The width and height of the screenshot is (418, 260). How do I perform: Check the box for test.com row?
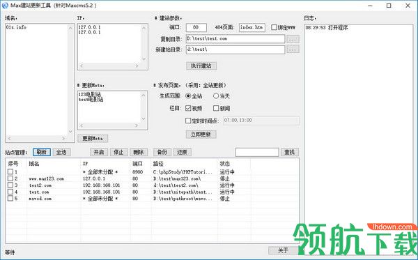[x=10, y=192]
